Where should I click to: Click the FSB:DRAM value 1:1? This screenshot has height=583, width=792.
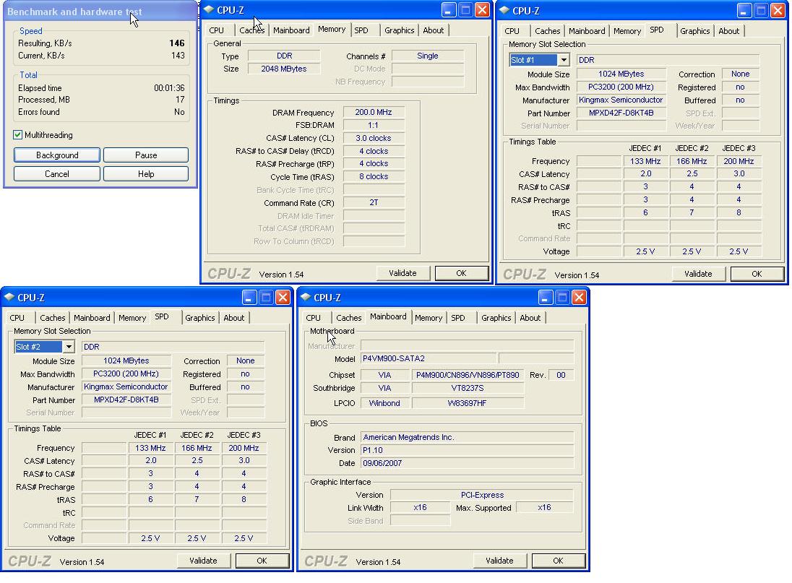click(374, 125)
